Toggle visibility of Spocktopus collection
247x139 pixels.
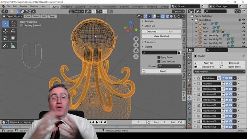point(244,20)
